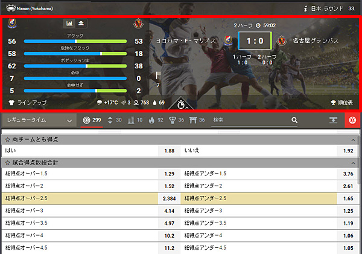Click the collapse-all markets icon

coord(333,120)
